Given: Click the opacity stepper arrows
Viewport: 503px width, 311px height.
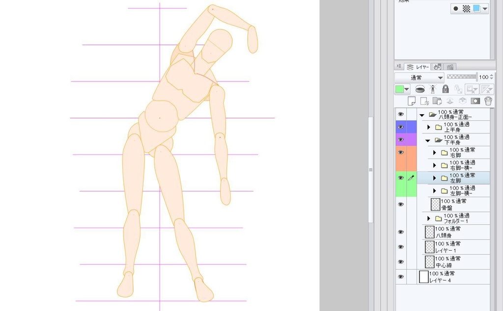Looking at the screenshot, I should [x=491, y=77].
